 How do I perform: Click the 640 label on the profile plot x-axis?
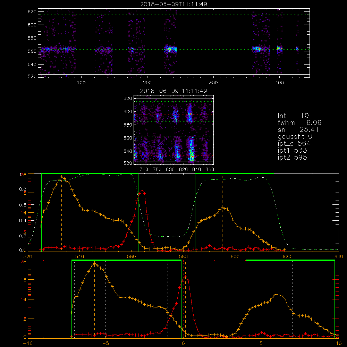click(x=339, y=257)
